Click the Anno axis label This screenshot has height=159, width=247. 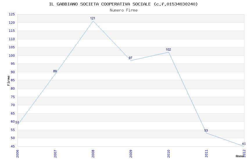[x=240, y=156]
